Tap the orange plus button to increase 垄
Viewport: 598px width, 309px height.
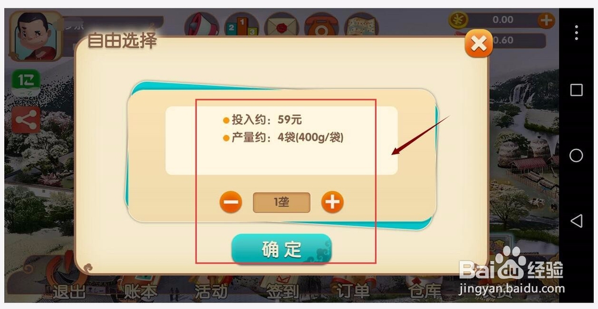[x=332, y=202]
